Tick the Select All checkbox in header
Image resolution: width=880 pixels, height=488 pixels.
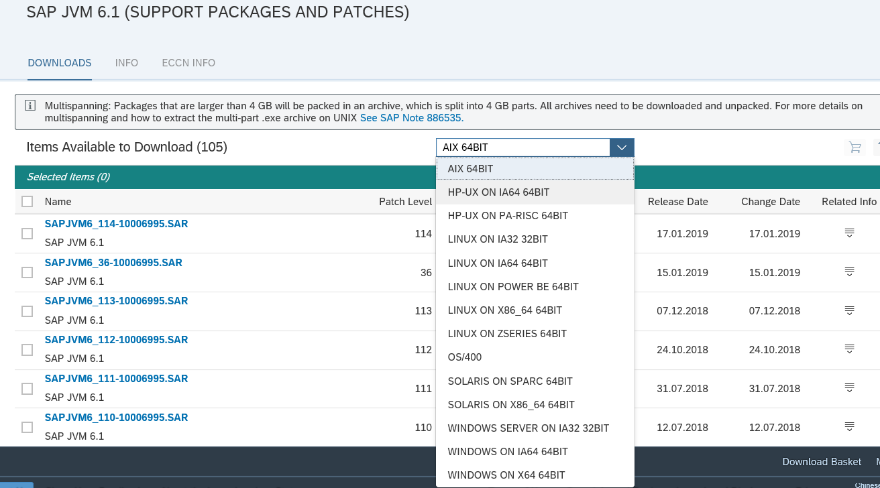[27, 201]
